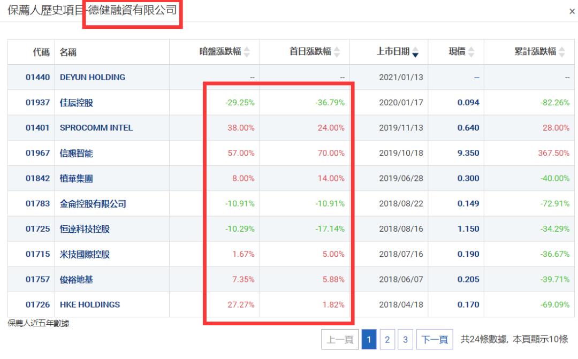The height and width of the screenshot is (359, 578).
Task: Select first-day change 70.00%
Action: [x=331, y=153]
